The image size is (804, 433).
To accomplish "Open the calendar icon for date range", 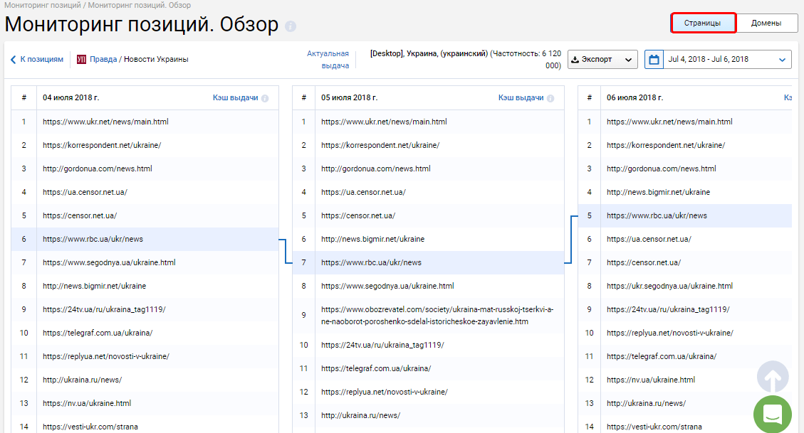I will tap(654, 60).
